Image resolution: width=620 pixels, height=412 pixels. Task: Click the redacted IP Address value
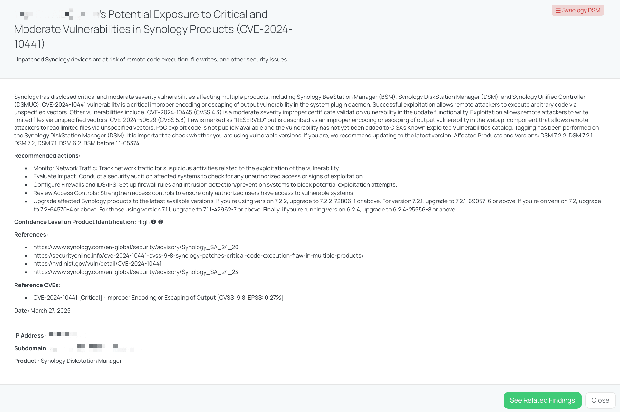[63, 334]
